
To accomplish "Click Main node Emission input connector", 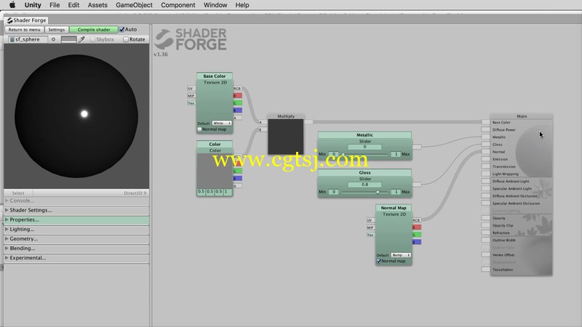I will [485, 159].
